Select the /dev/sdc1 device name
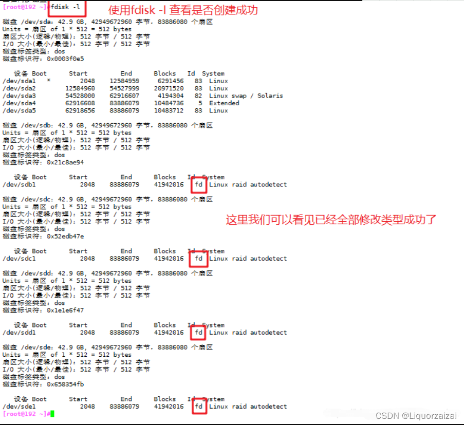 19,259
